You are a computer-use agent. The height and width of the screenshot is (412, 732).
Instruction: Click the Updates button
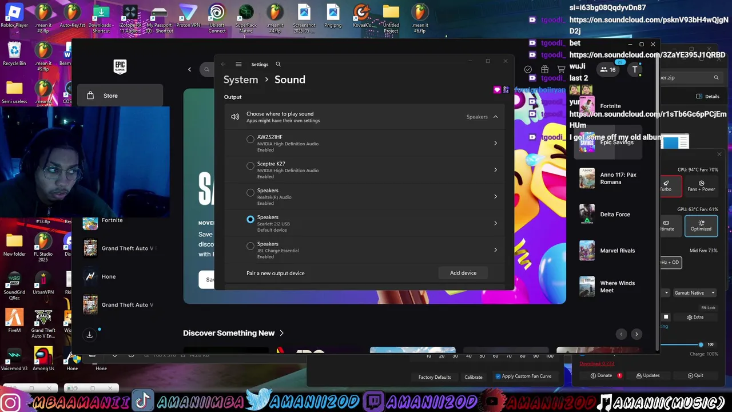[648, 375]
